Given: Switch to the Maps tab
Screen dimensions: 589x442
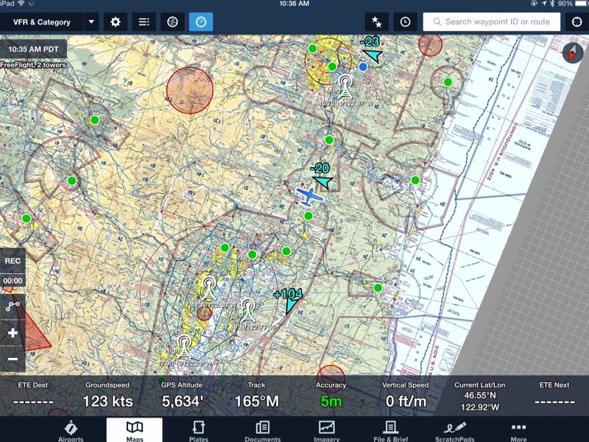Looking at the screenshot, I should [x=135, y=431].
